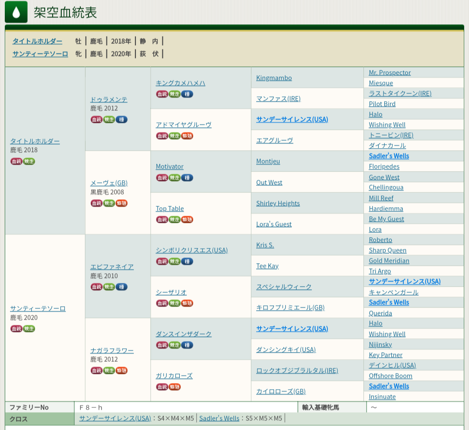
Task: Open the 競走 badge under ナガラフラワー
Action: coord(109,370)
